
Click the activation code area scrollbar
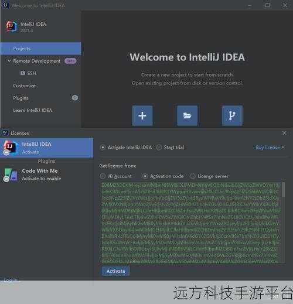point(284,189)
